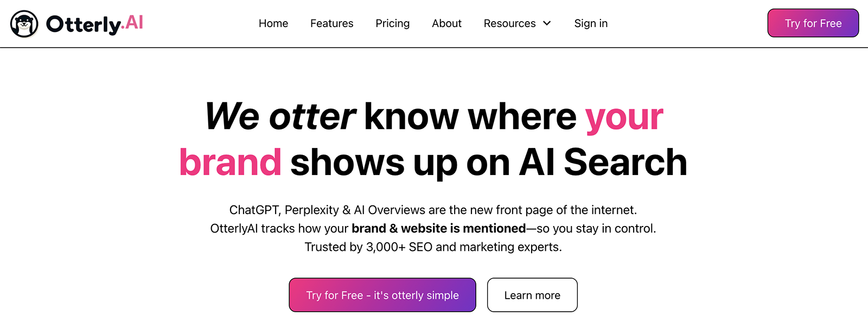Click "Try for Free - it's otterly simple"

pyautogui.click(x=382, y=295)
